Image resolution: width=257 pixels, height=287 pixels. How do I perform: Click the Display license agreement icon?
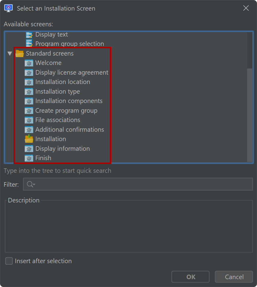[29, 73]
